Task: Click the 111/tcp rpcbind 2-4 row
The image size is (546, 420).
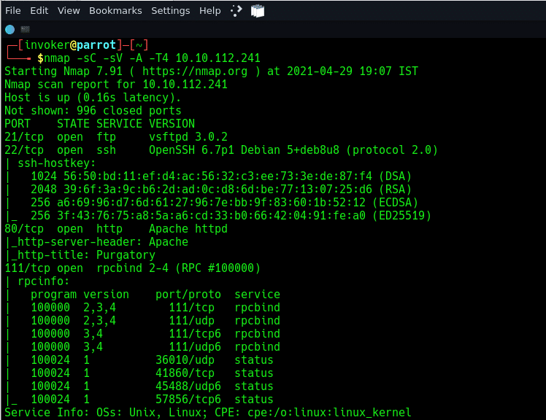Action: click(132, 268)
